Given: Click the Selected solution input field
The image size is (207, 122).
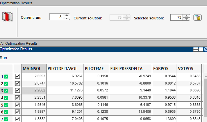Looking at the screenshot, I should coord(177,17).
